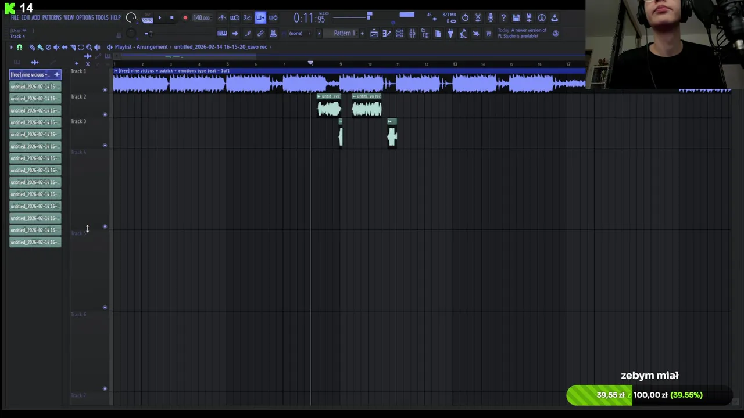Open the Browser panel icon
The width and height of the screenshot is (744, 418).
coord(425,33)
